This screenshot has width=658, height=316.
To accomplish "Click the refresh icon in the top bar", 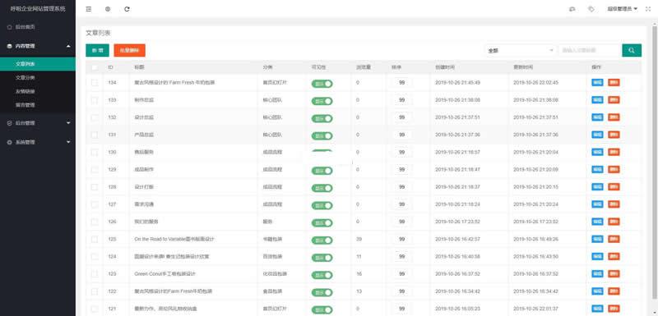I will pyautogui.click(x=127, y=9).
